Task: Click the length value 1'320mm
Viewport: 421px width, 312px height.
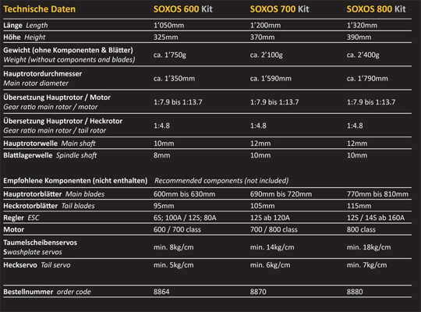Action: tap(362, 25)
